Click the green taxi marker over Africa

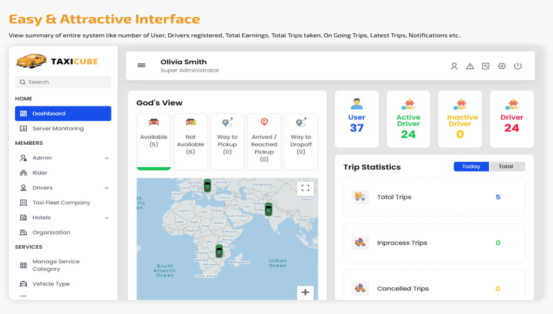[x=219, y=251]
